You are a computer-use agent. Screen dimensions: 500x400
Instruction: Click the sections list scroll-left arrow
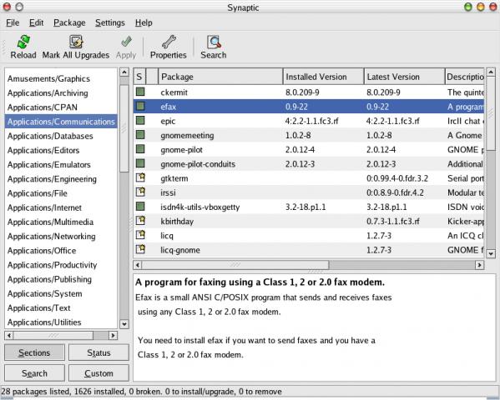(x=9, y=335)
